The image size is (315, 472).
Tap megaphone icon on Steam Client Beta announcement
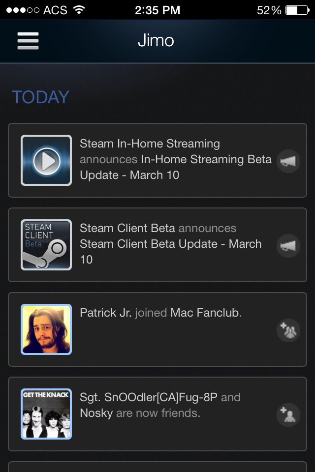288,245
